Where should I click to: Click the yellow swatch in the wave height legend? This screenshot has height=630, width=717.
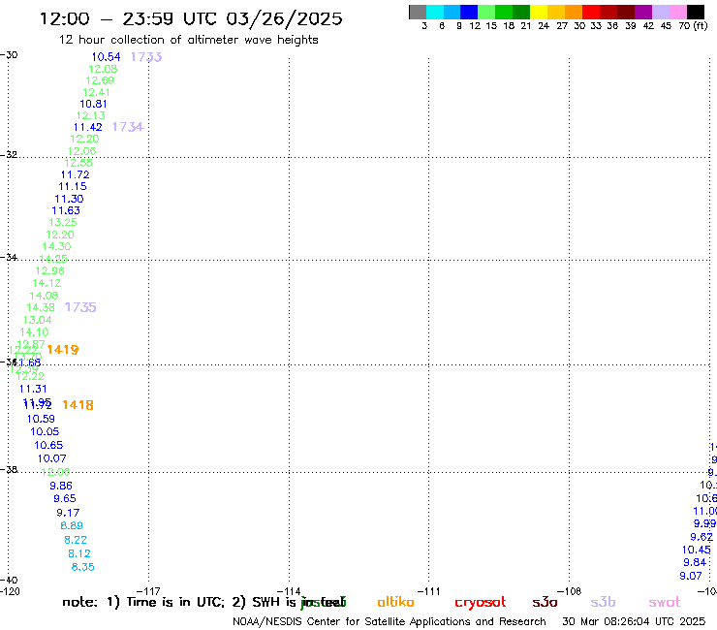tap(539, 12)
